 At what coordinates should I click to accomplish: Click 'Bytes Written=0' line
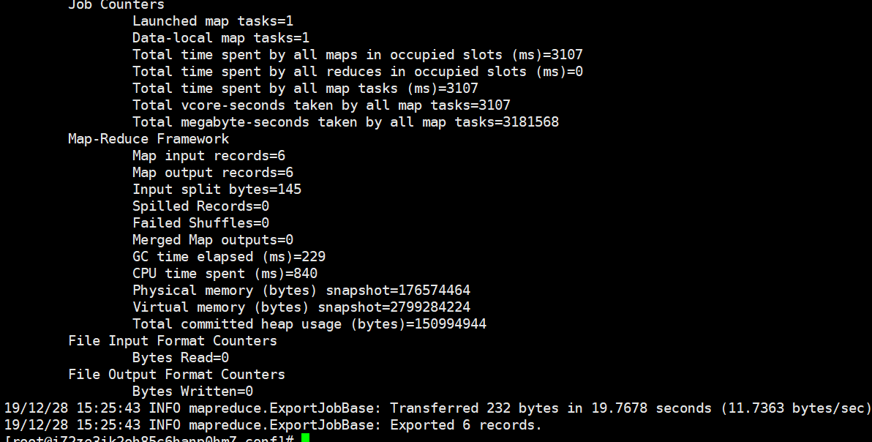pos(192,392)
